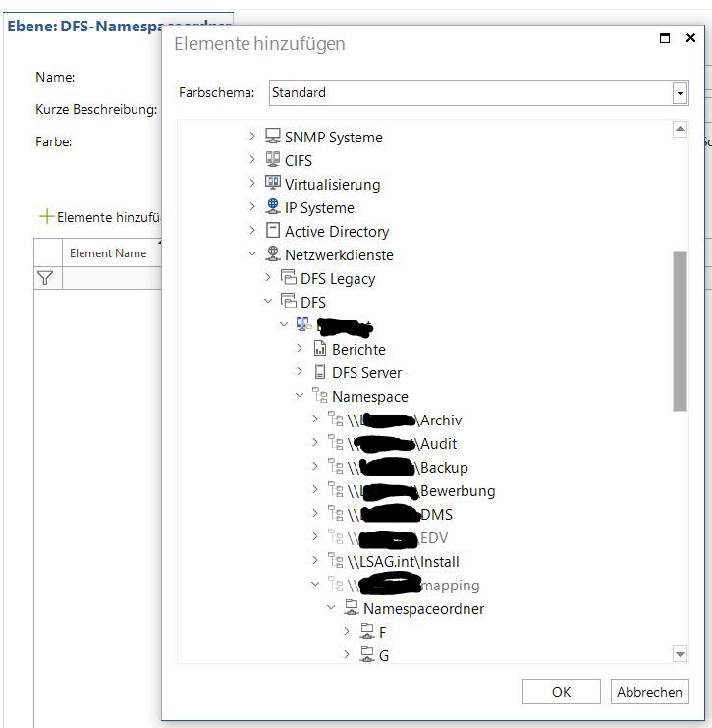This screenshot has height=728, width=712.
Task: Click the IP Systeme globe icon
Action: (273, 207)
